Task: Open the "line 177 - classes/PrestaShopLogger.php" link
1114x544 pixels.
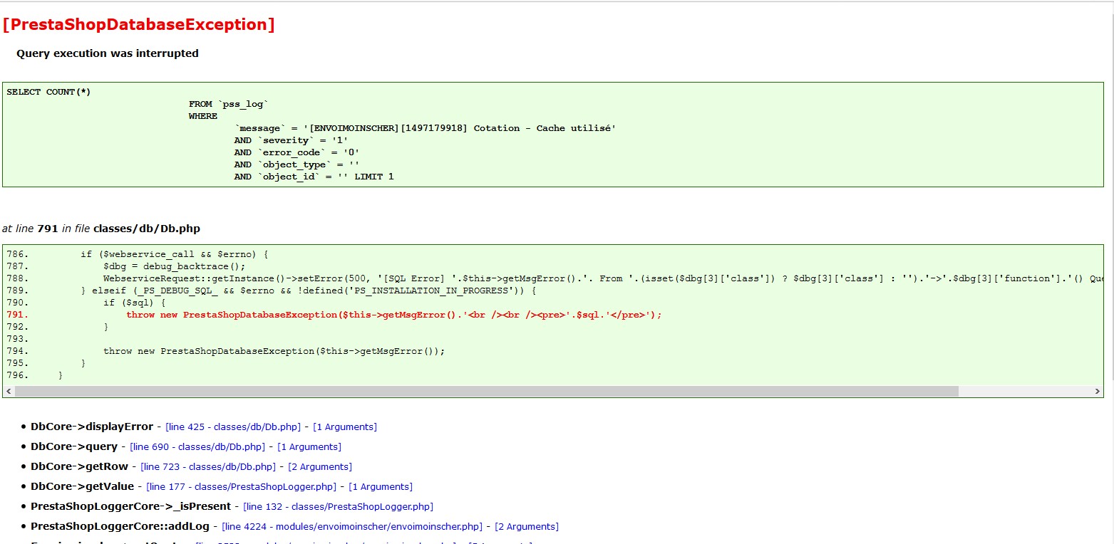Action: click(x=241, y=487)
